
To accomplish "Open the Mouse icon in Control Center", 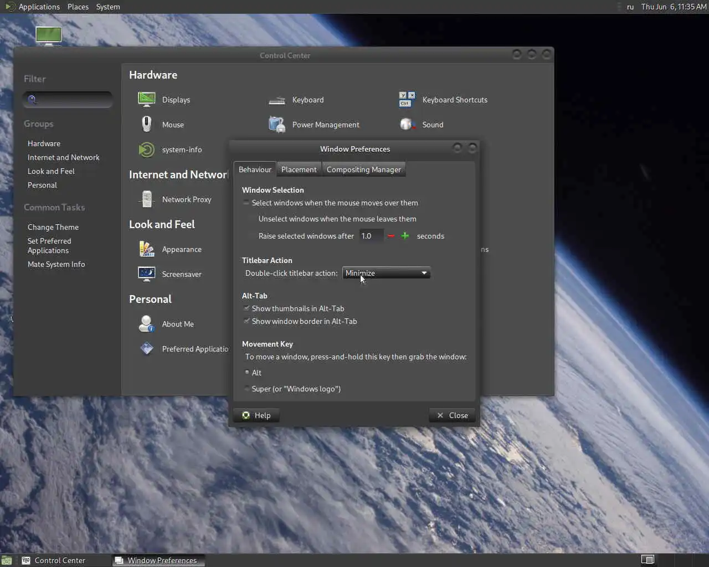I will (147, 124).
